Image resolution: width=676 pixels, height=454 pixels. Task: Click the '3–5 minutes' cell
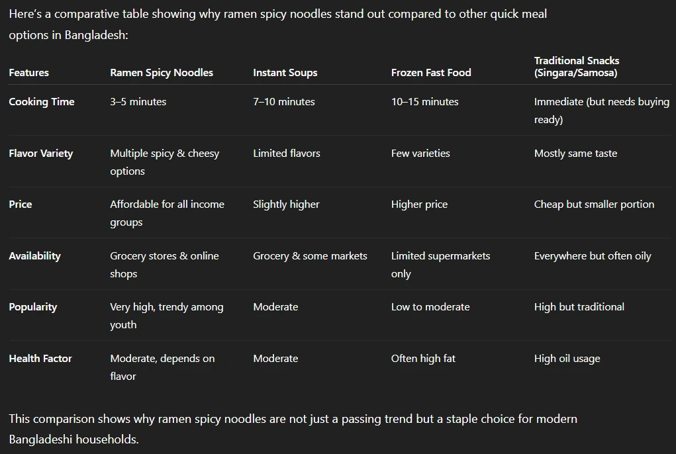pyautogui.click(x=138, y=102)
